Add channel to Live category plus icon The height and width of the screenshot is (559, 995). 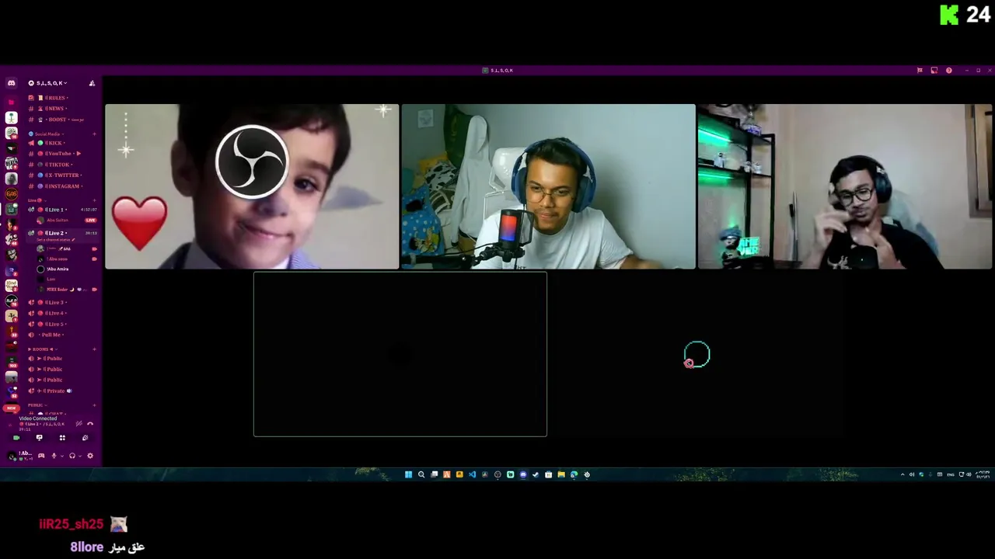coord(94,200)
